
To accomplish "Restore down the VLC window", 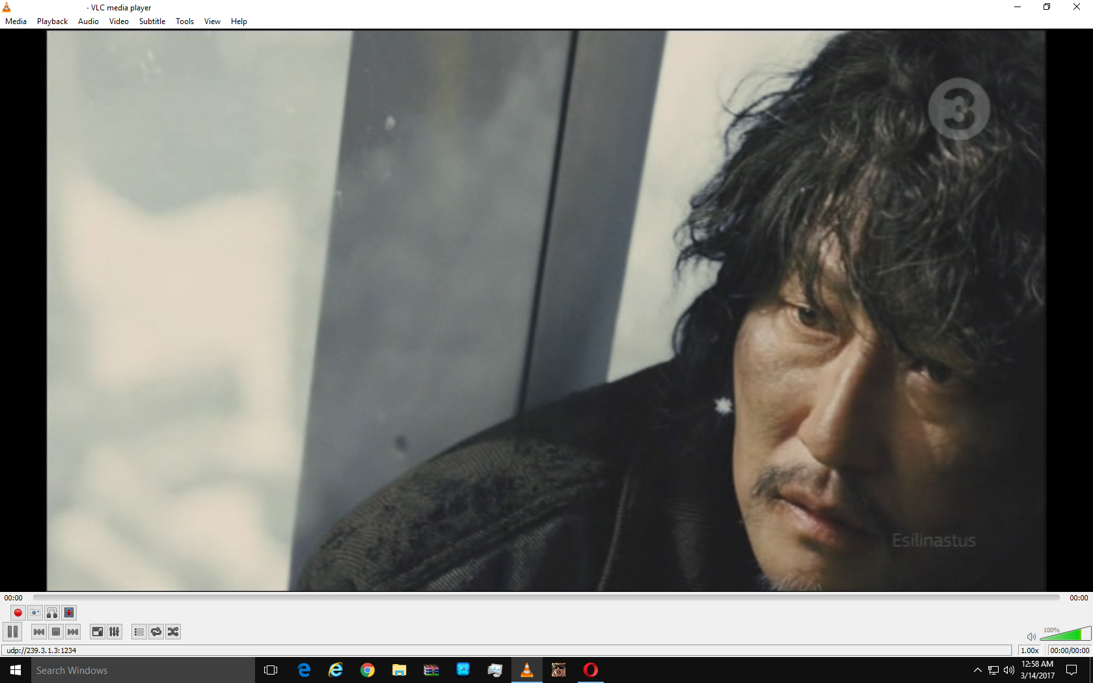I will 1047,7.
